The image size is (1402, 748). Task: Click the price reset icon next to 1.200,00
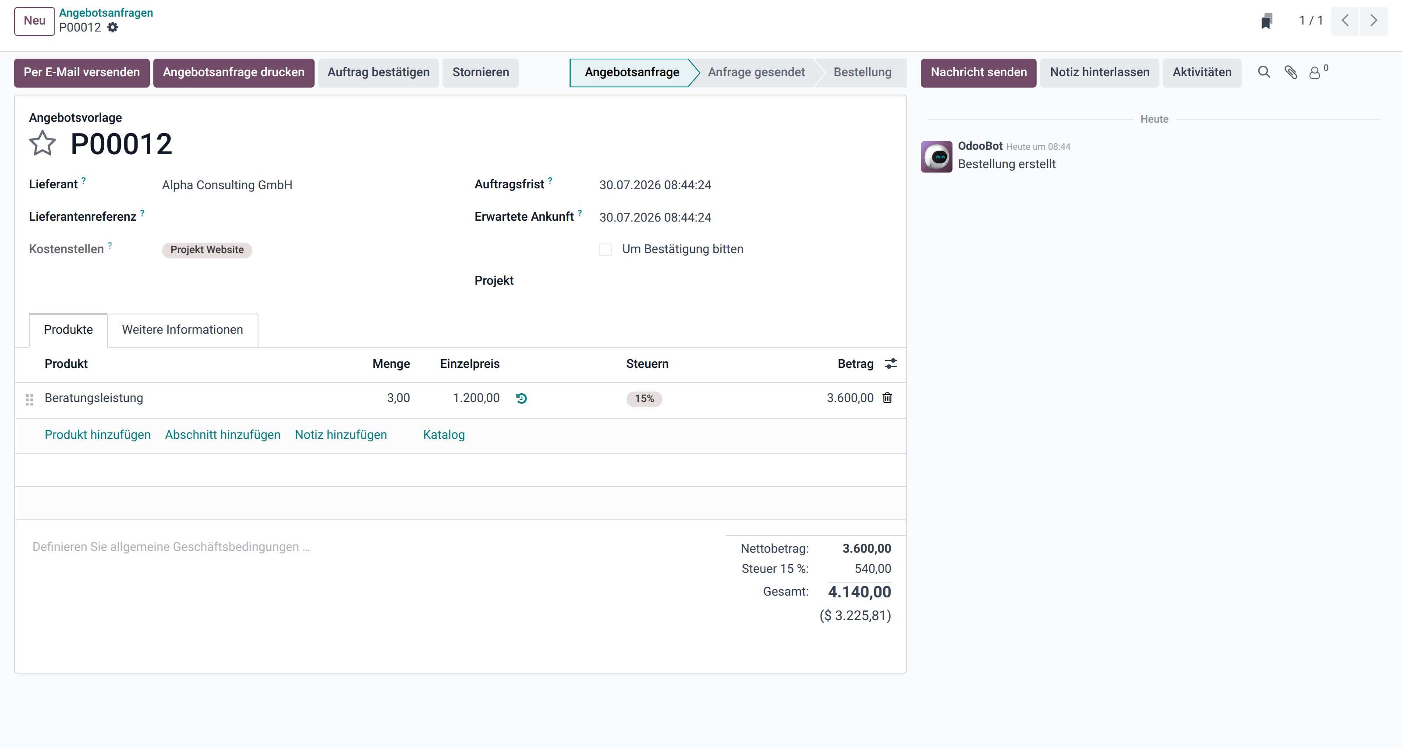tap(521, 399)
